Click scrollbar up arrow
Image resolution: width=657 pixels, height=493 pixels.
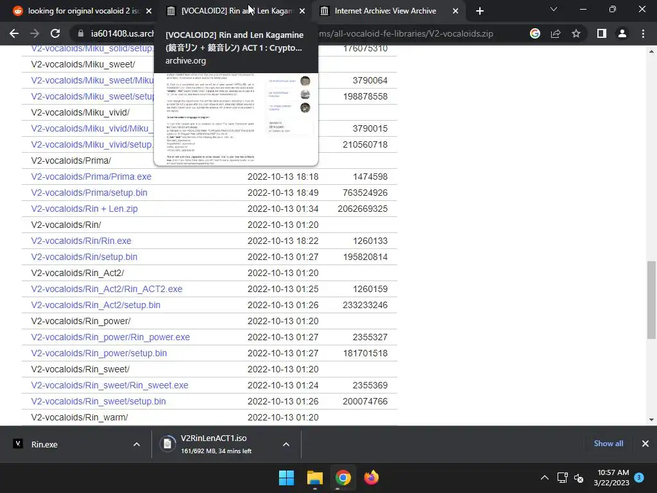(651, 51)
